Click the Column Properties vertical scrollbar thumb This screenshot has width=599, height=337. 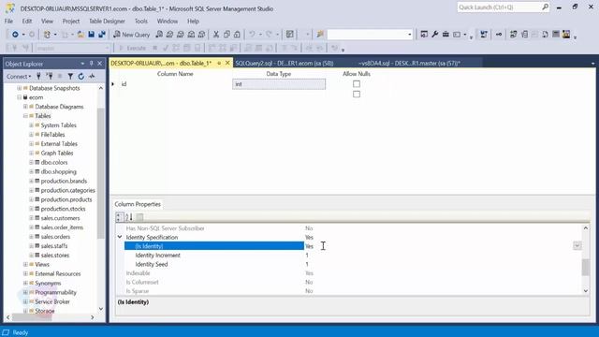coord(585,267)
